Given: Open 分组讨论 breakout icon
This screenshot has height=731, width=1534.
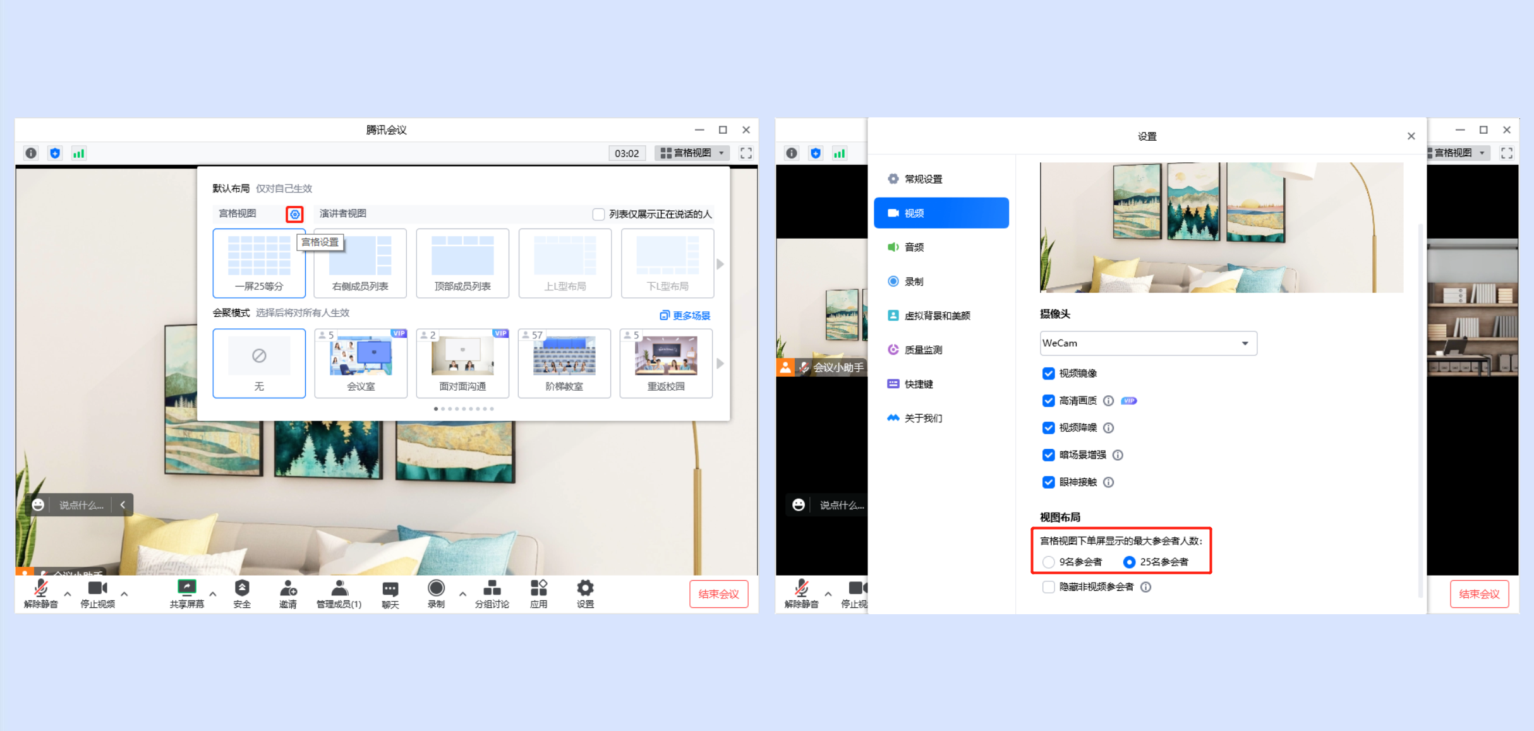Looking at the screenshot, I should [x=492, y=588].
